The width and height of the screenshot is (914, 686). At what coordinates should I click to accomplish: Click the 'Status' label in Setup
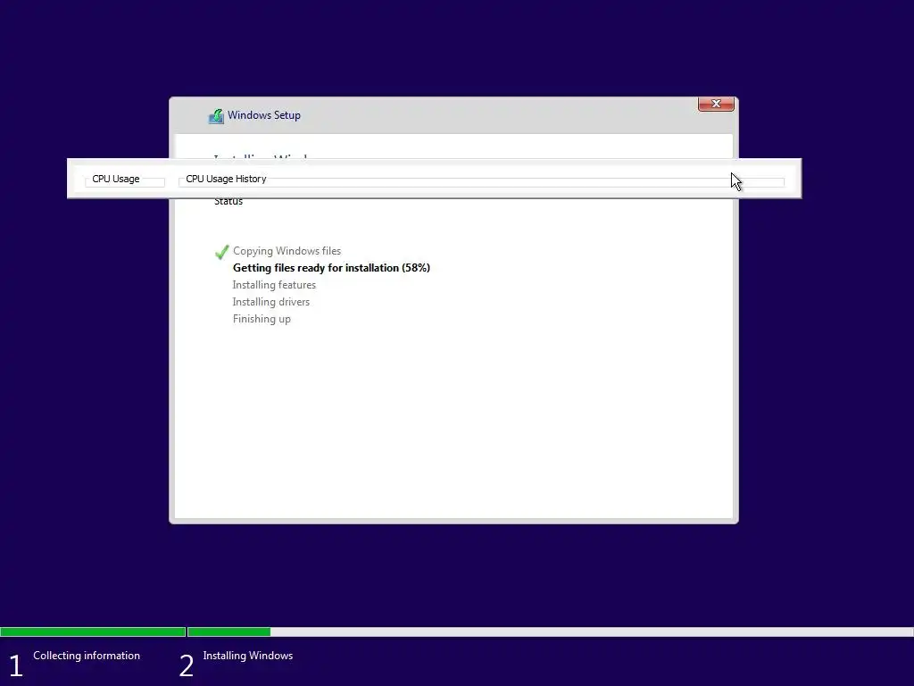(x=228, y=202)
